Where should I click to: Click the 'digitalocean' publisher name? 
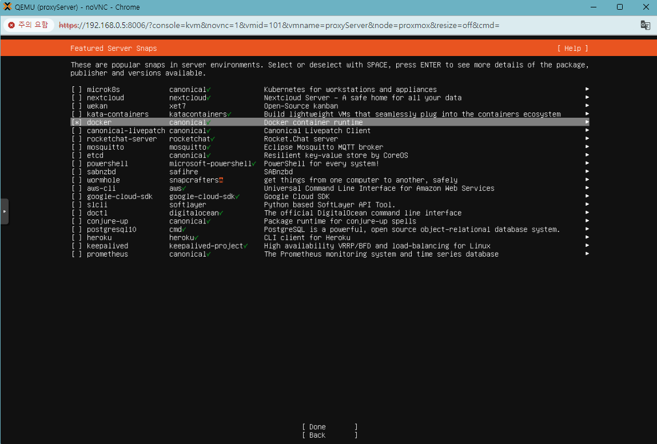(194, 213)
